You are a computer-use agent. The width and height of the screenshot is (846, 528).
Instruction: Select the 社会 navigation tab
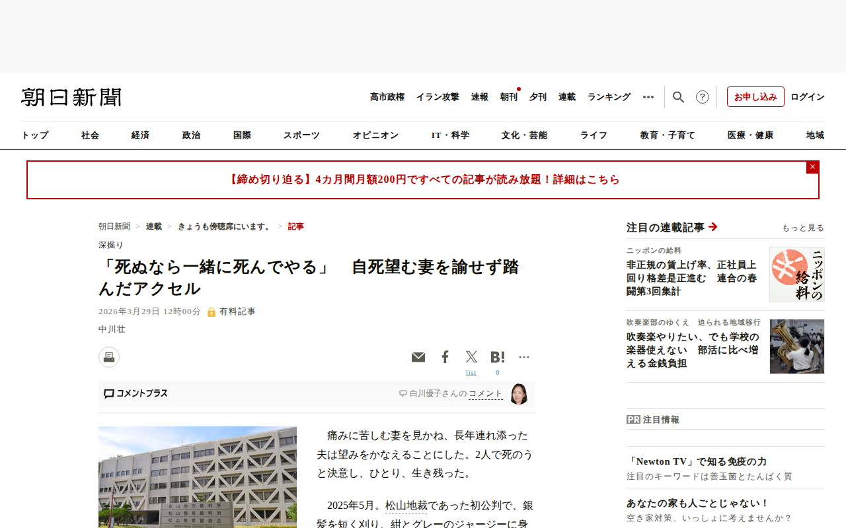coord(91,135)
